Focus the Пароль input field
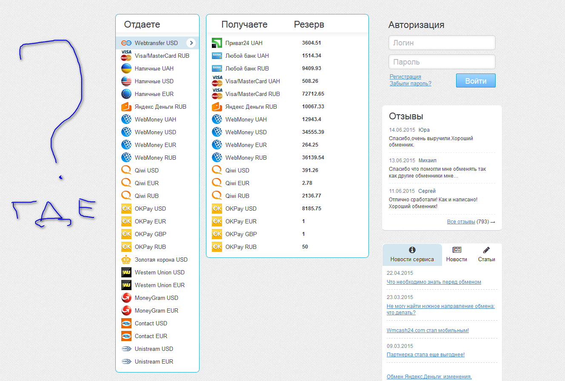 tap(442, 62)
